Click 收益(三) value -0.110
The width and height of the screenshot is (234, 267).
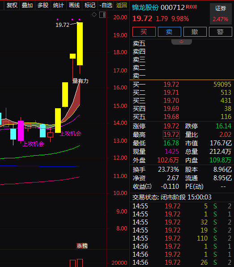pyautogui.click(x=170, y=186)
